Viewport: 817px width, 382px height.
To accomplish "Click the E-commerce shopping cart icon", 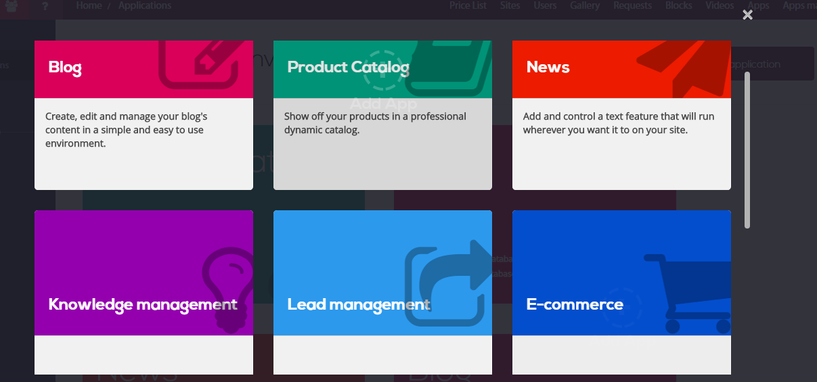I will point(690,292).
